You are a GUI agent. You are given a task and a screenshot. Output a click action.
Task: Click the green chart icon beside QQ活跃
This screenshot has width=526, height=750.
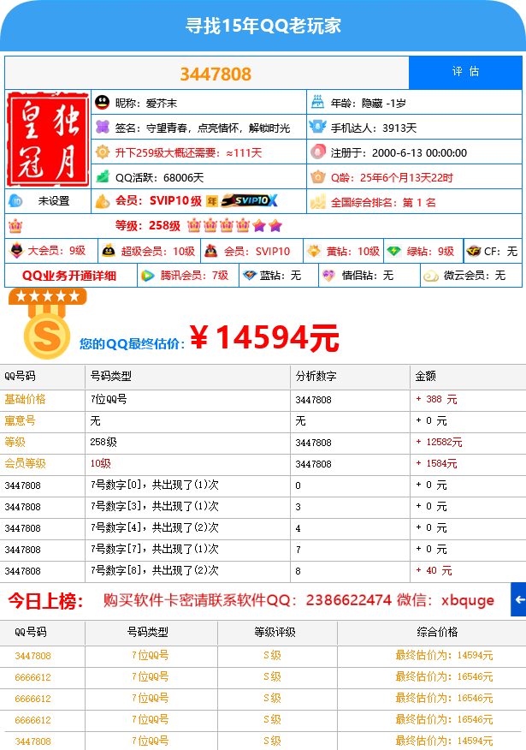[x=103, y=177]
